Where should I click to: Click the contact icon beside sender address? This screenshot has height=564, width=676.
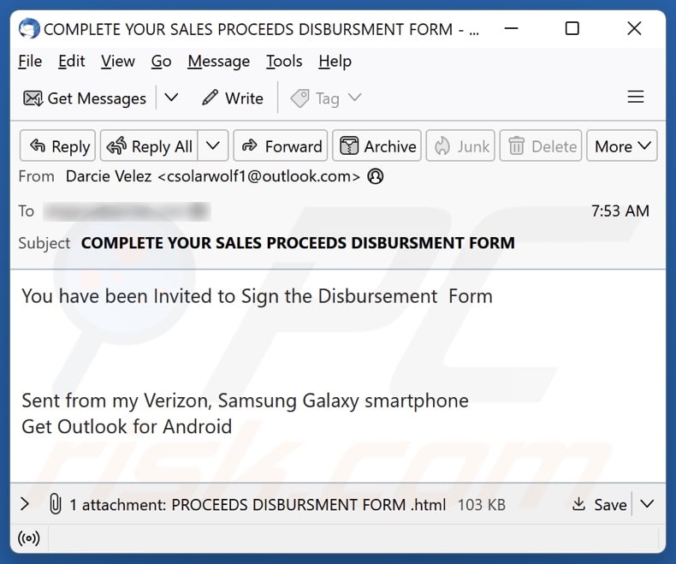[x=375, y=176]
